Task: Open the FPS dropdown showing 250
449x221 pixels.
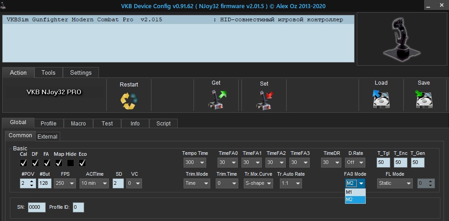Action: (x=65, y=183)
